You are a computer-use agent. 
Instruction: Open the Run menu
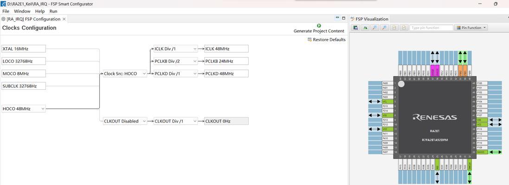(x=53, y=11)
